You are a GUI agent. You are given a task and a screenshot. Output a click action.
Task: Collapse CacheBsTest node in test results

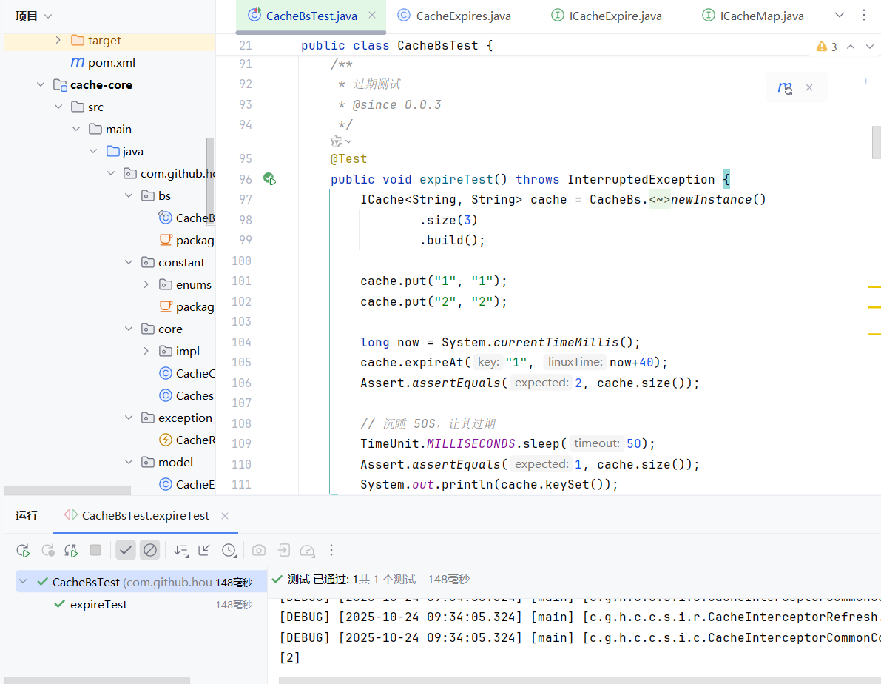coord(24,582)
